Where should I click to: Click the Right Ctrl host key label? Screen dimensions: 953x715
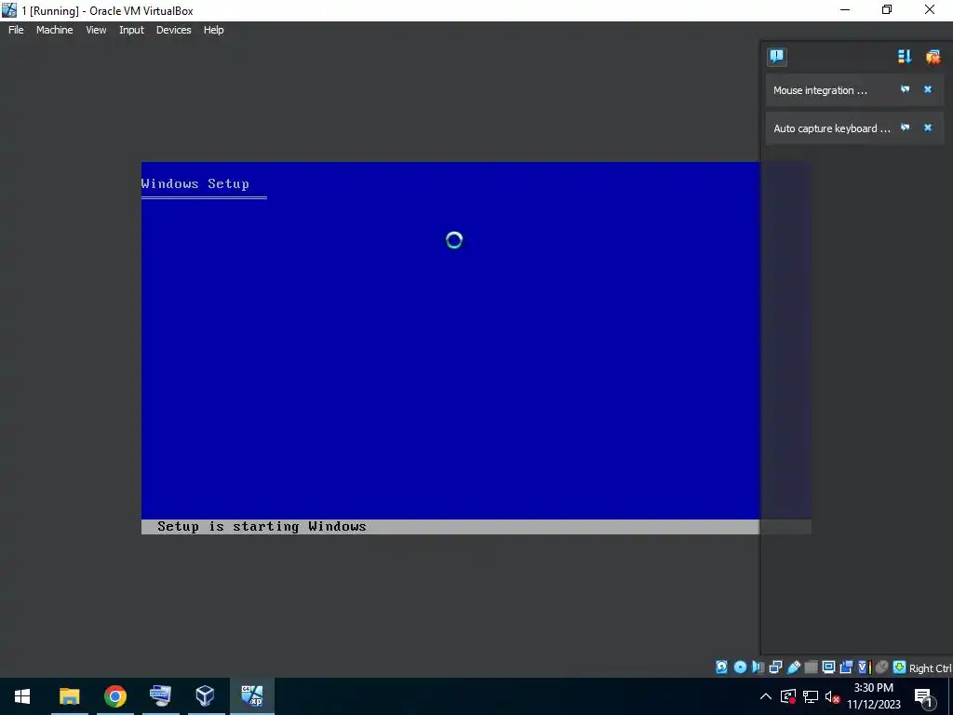click(x=931, y=668)
